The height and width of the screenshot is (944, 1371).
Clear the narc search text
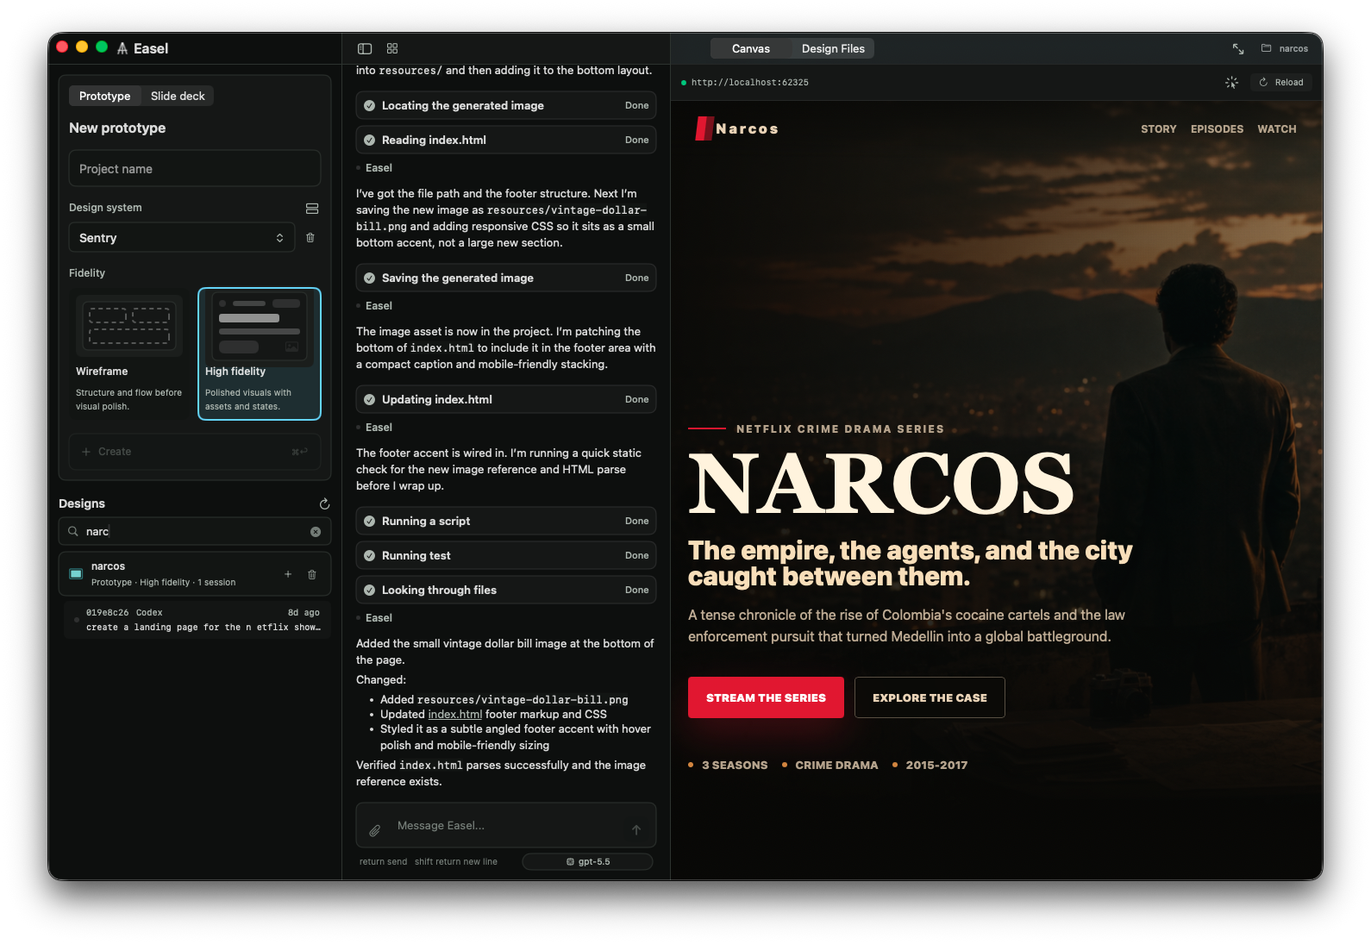tap(316, 532)
